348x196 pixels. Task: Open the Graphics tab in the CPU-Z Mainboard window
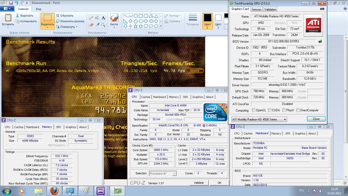pyautogui.click(x=300, y=133)
